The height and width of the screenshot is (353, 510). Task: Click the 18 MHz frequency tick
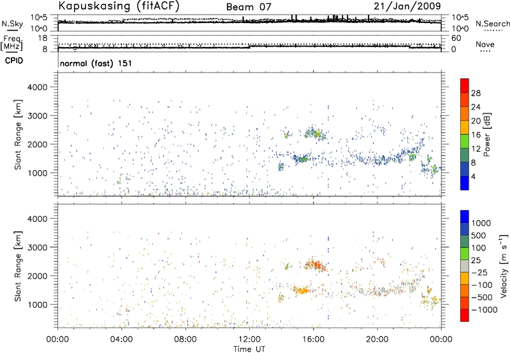pos(43,38)
